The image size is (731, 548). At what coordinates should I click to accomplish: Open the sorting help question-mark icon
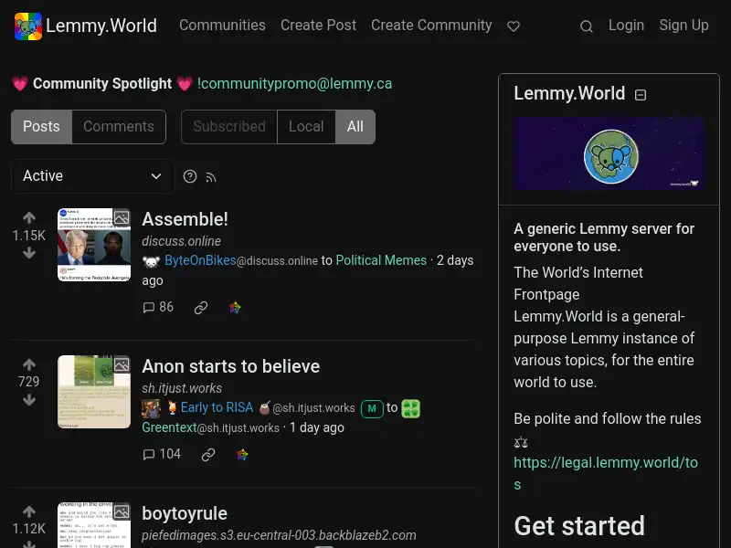tap(190, 176)
